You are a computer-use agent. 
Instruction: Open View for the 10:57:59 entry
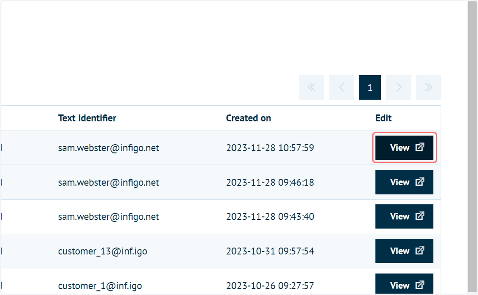pos(404,147)
